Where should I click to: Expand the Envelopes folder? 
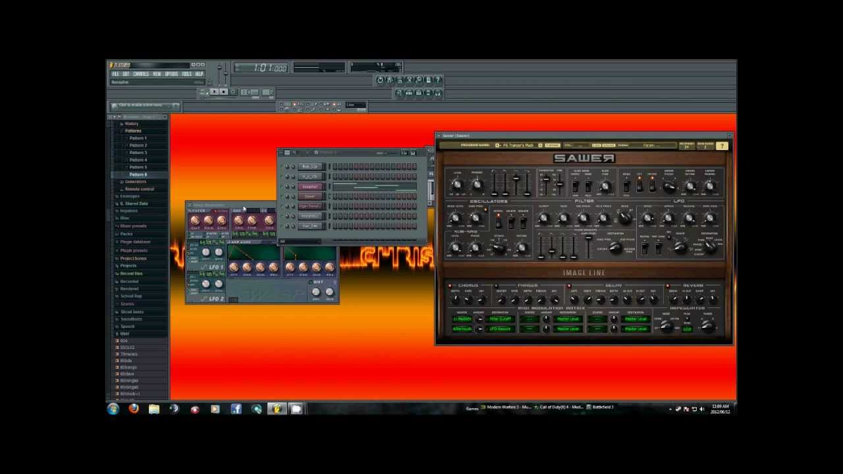pos(129,196)
